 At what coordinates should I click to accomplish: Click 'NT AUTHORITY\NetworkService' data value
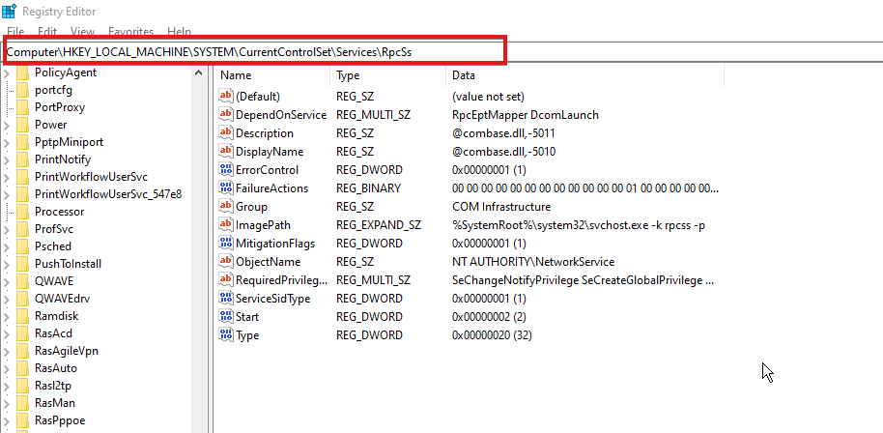coord(533,262)
